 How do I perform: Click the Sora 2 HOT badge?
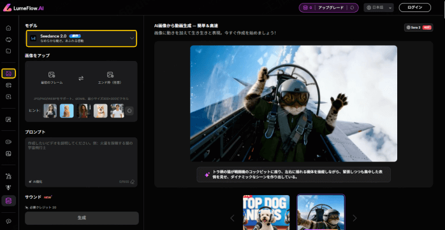click(x=419, y=27)
